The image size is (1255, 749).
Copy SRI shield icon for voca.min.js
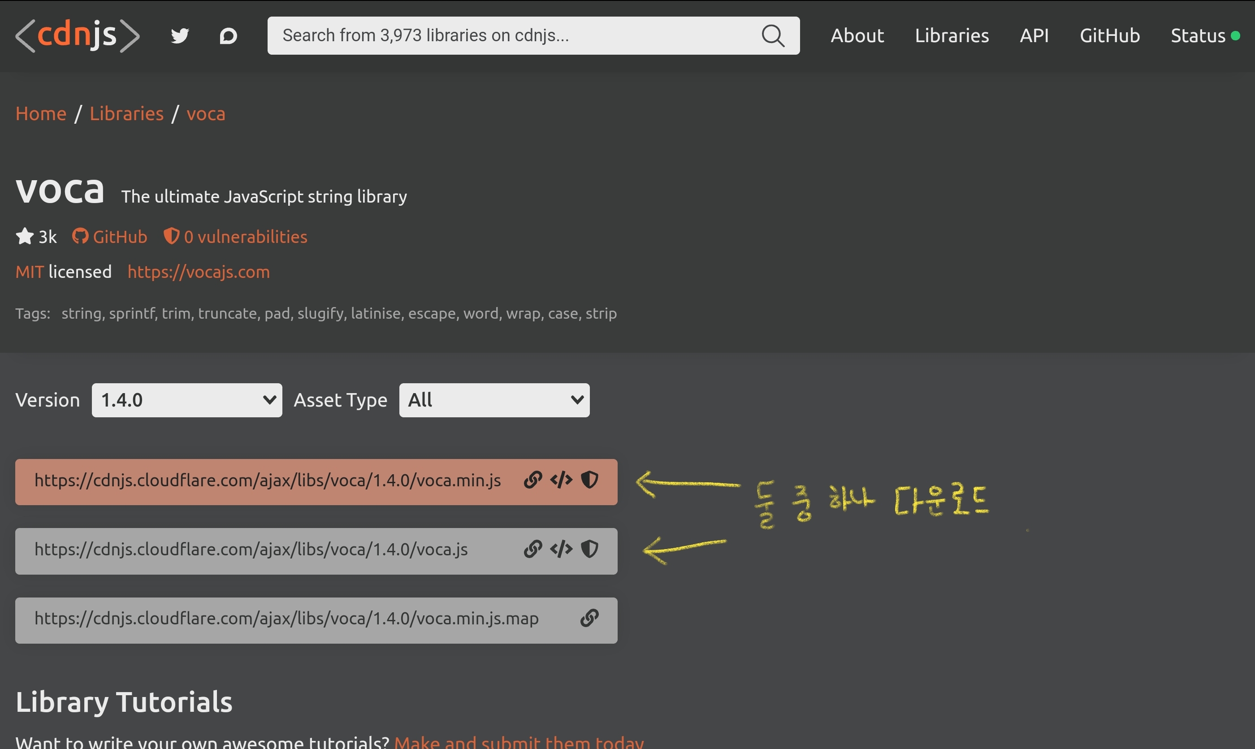point(589,480)
